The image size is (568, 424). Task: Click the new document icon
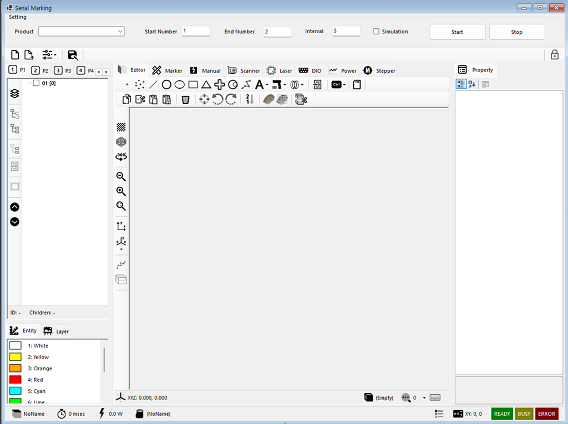tap(16, 55)
